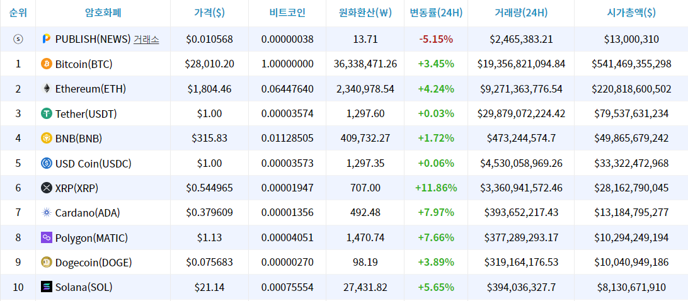This screenshot has width=688, height=301.
Task: Click Bitcoin volume $19,356,821,094.84
Action: tap(521, 64)
